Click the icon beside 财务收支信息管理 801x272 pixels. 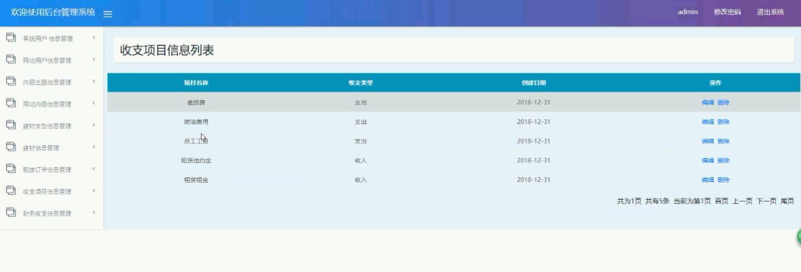pos(10,212)
